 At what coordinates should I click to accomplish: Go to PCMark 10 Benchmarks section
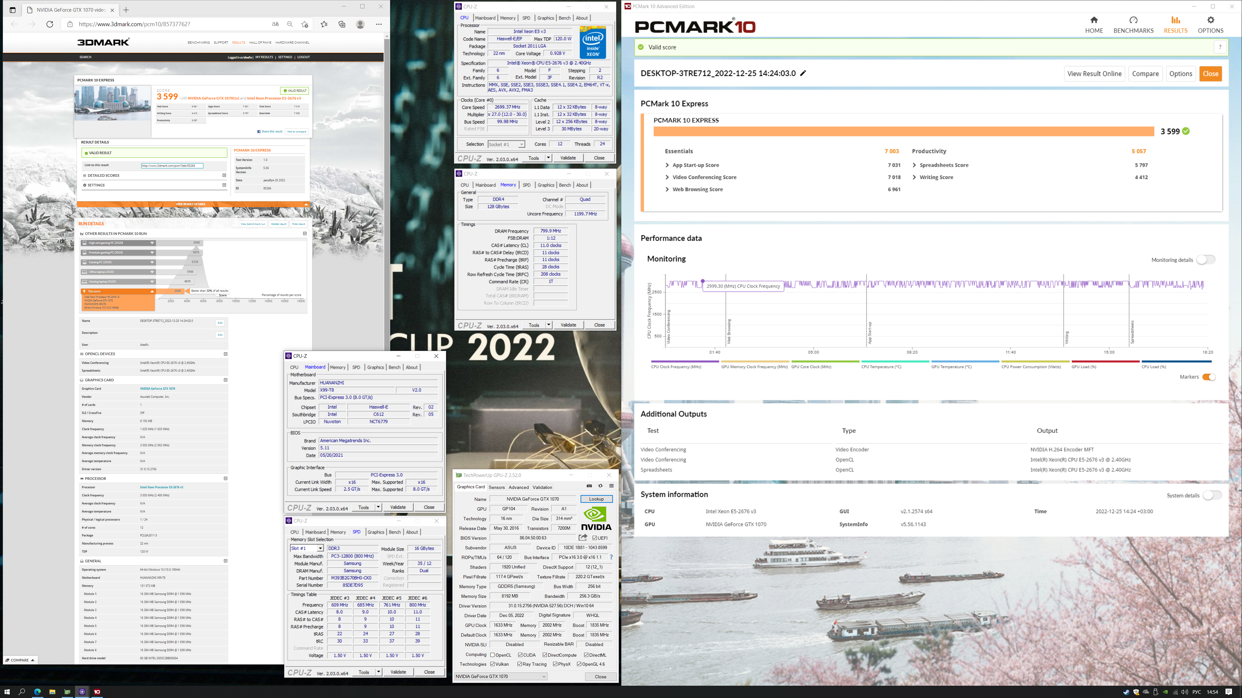point(1133,25)
